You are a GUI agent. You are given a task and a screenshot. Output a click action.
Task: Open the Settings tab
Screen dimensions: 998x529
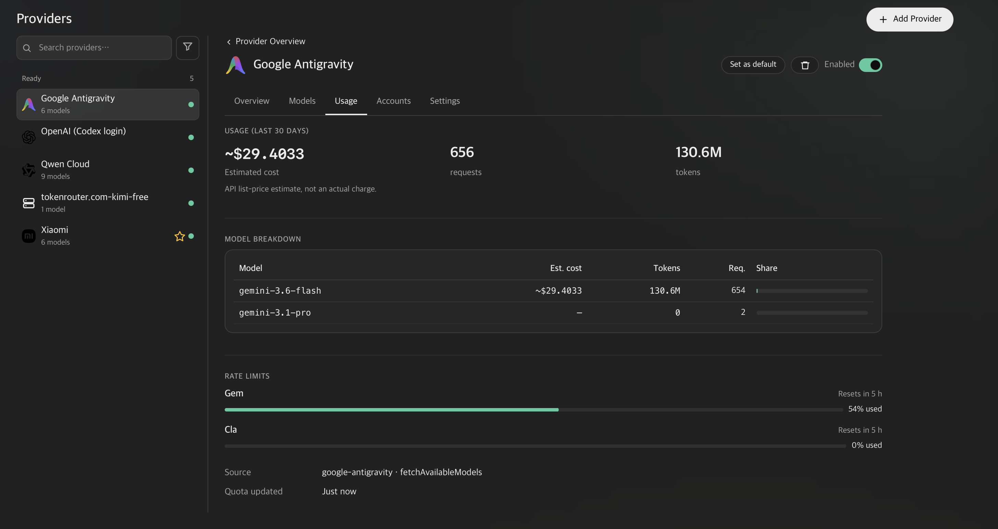coord(445,101)
